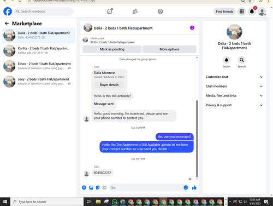This screenshot has height=206, width=273.
Task: Open File Explorer from the taskbar
Action: click(x=98, y=202)
